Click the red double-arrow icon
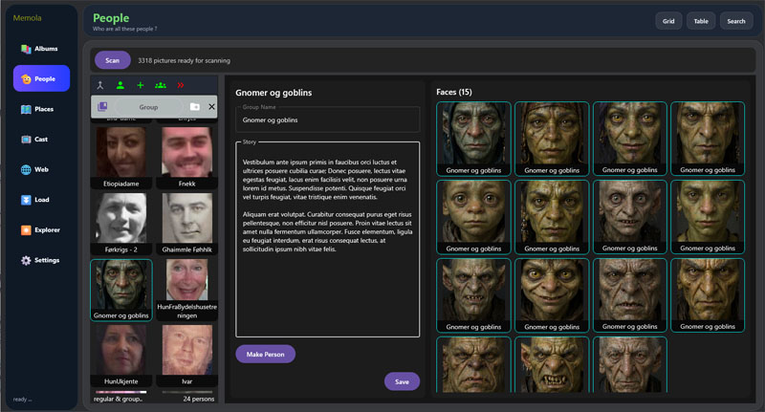The height and width of the screenshot is (412, 765). (x=181, y=85)
